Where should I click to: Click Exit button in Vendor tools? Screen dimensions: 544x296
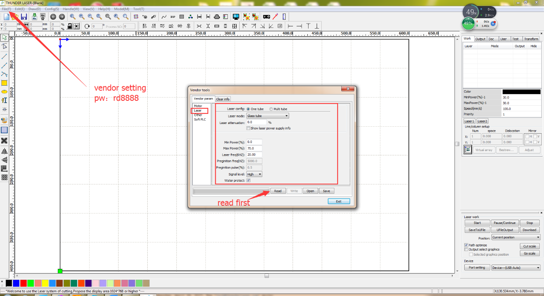339,201
